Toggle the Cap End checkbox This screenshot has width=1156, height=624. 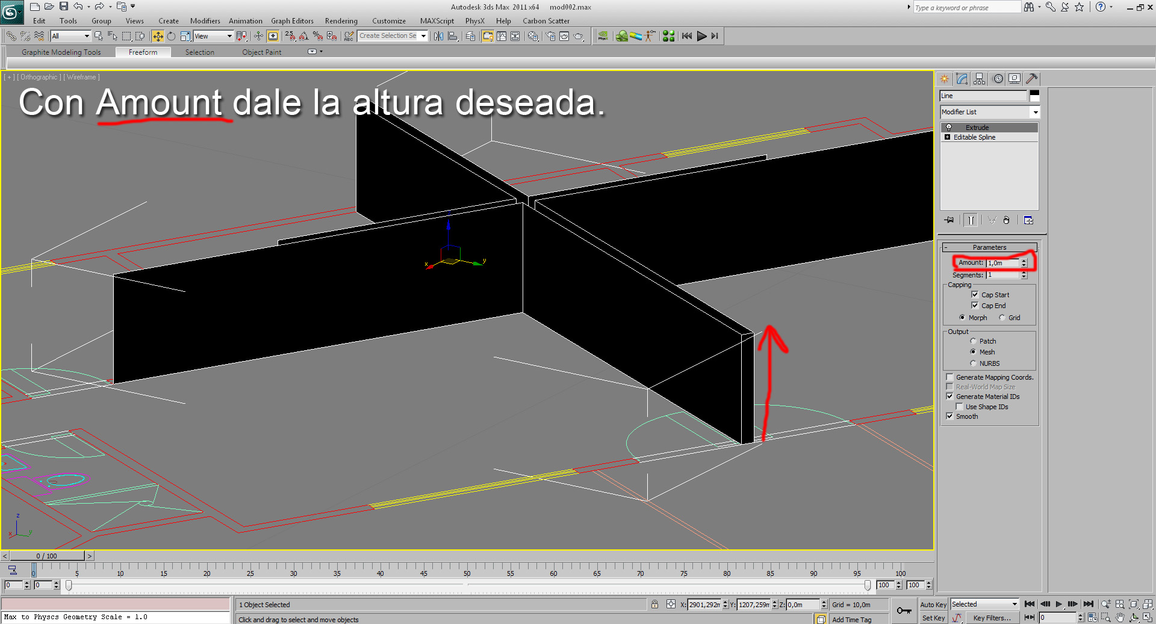coord(975,306)
